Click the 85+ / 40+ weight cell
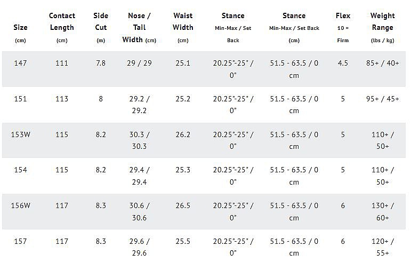Image resolution: width=411 pixels, height=270 pixels. pos(382,63)
